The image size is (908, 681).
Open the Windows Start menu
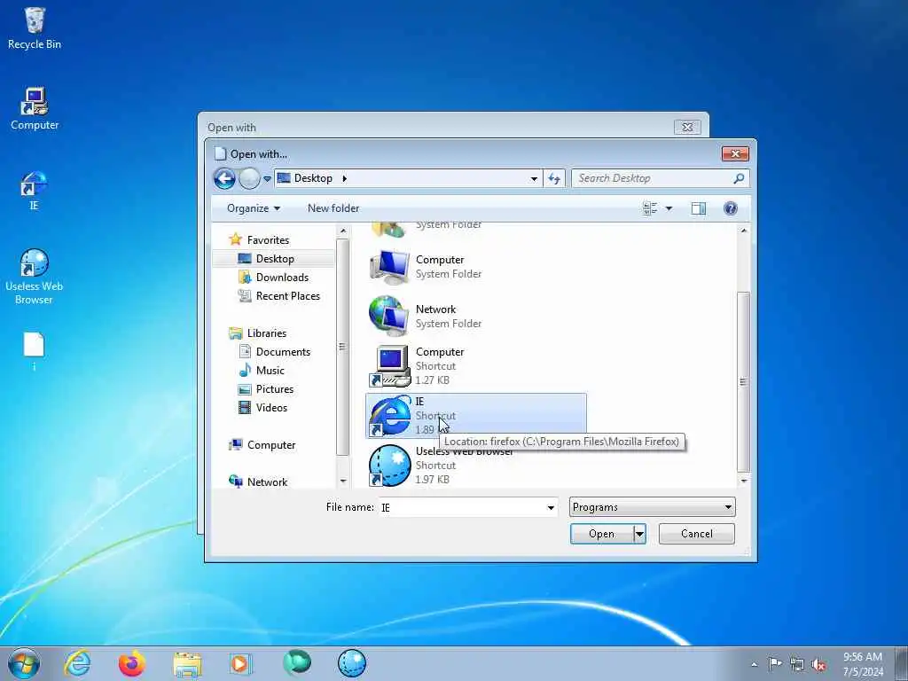pyautogui.click(x=24, y=663)
